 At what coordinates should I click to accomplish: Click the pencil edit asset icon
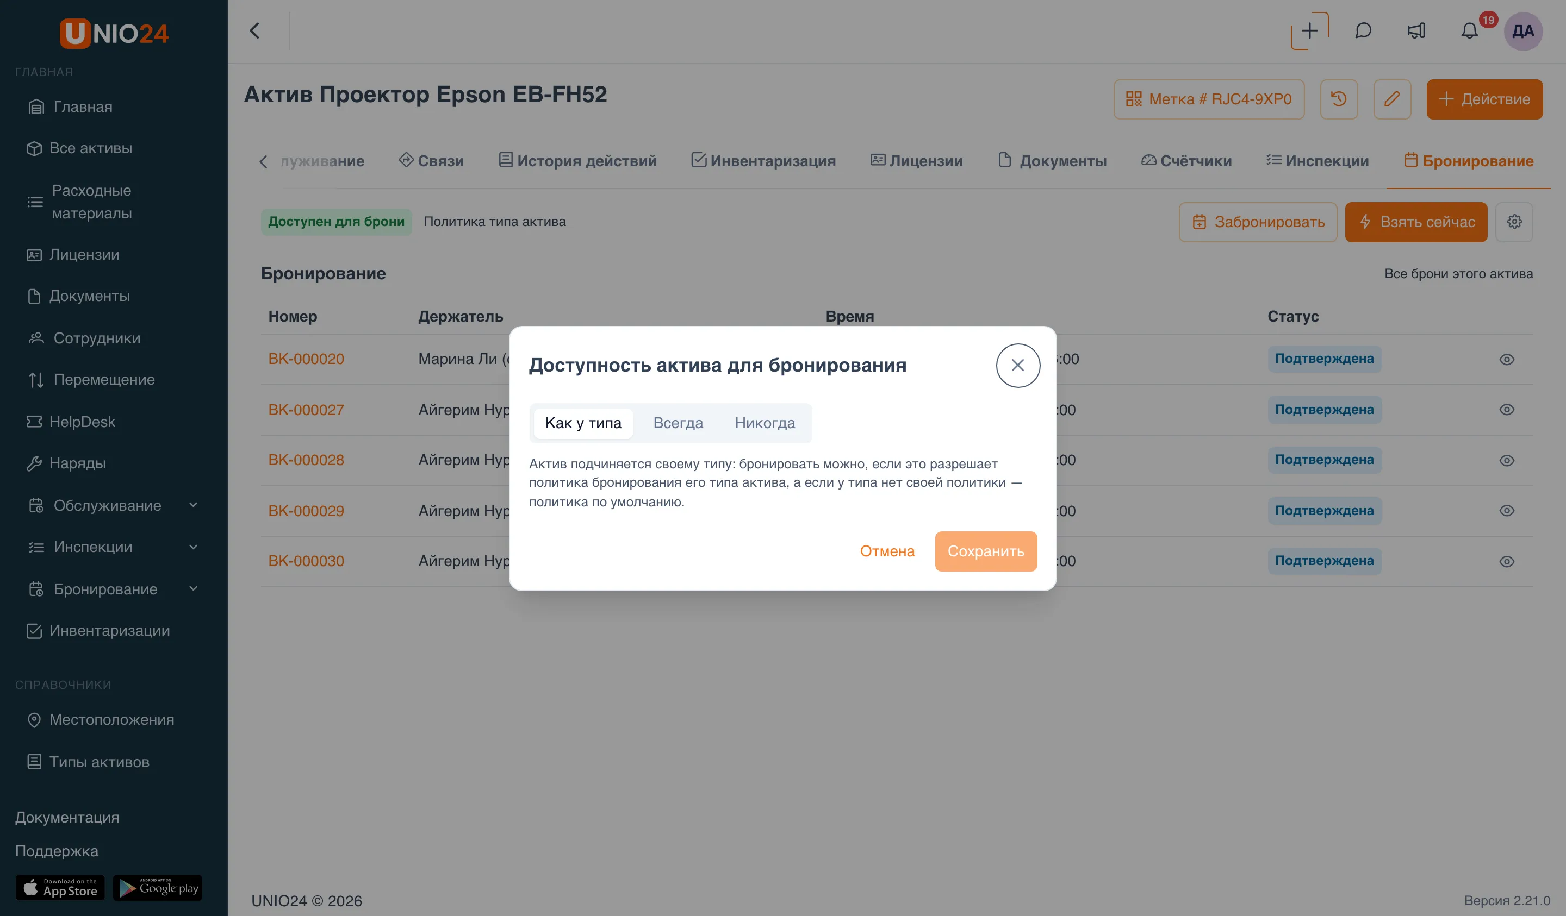[1391, 99]
